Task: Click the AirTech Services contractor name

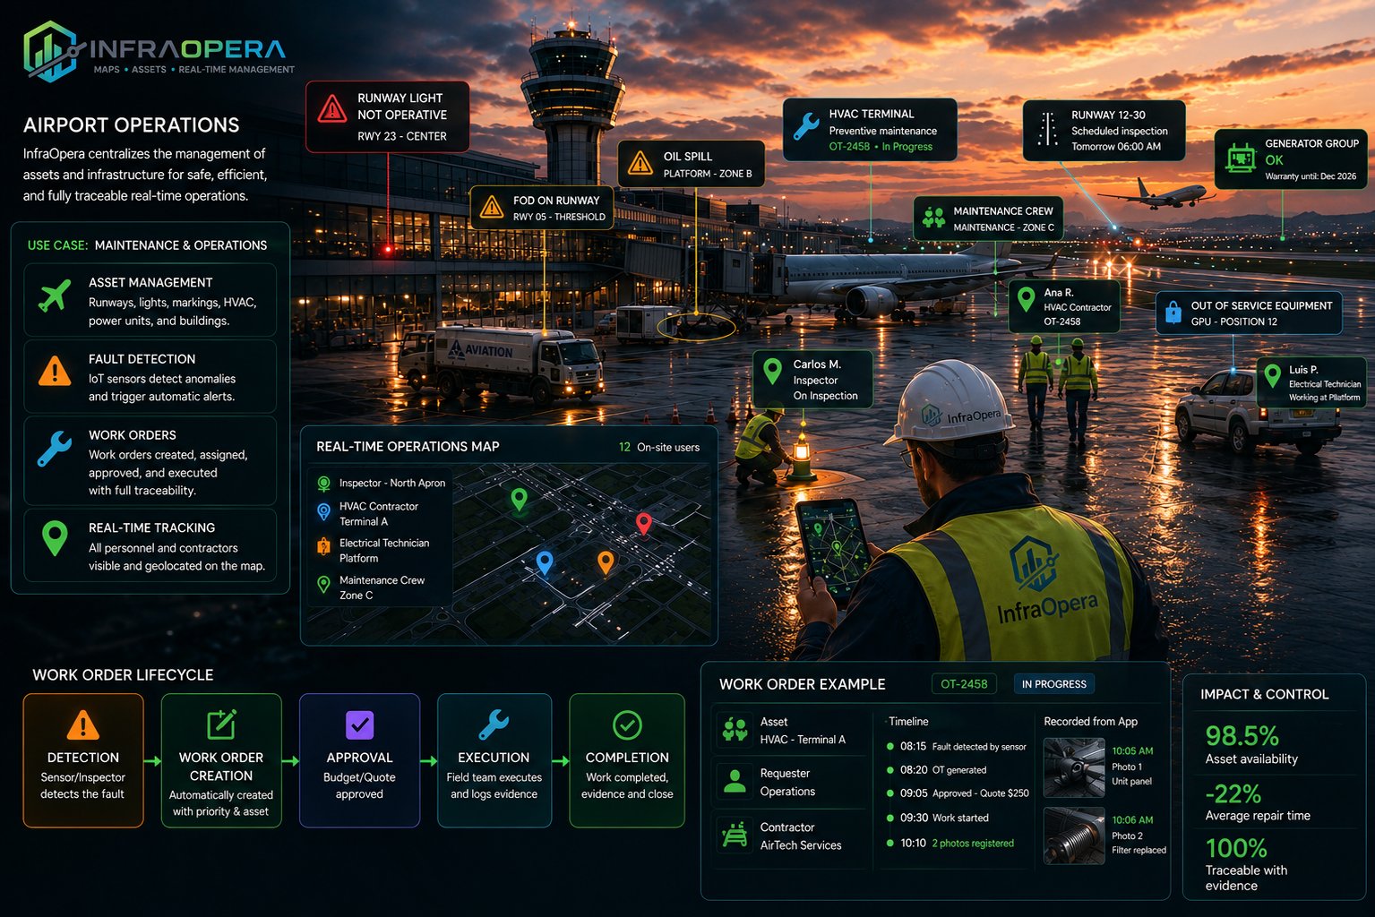Action: (x=801, y=845)
